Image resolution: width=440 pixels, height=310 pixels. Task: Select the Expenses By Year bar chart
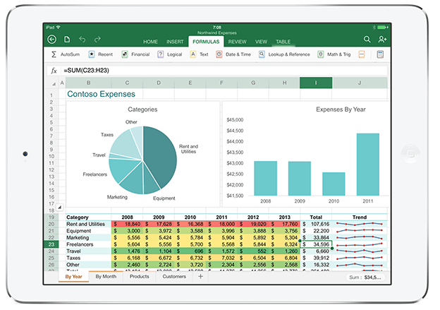click(306, 155)
